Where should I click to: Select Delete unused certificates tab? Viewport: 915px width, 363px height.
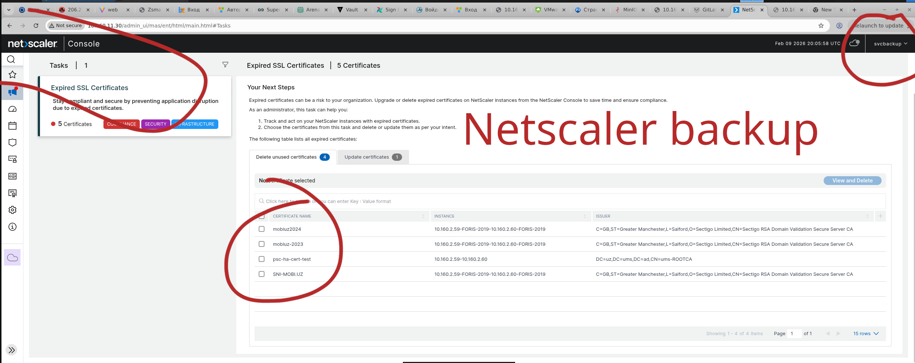[292, 157]
